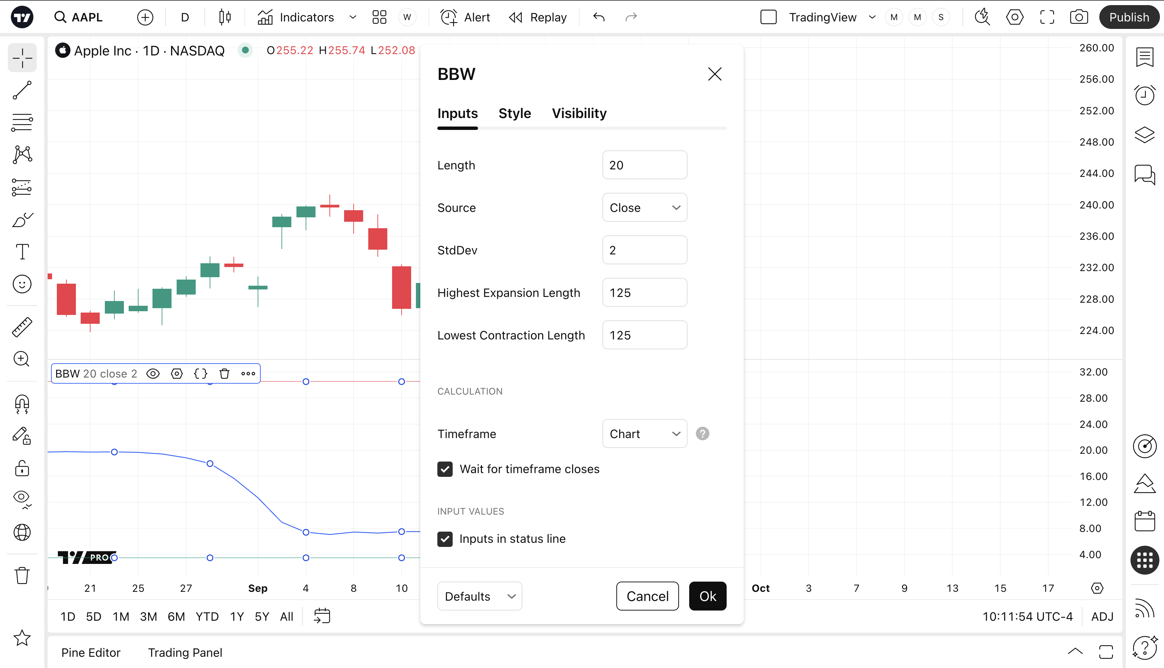Viewport: 1164px width, 668px height.
Task: Disable Inputs in status line checkbox
Action: point(445,539)
